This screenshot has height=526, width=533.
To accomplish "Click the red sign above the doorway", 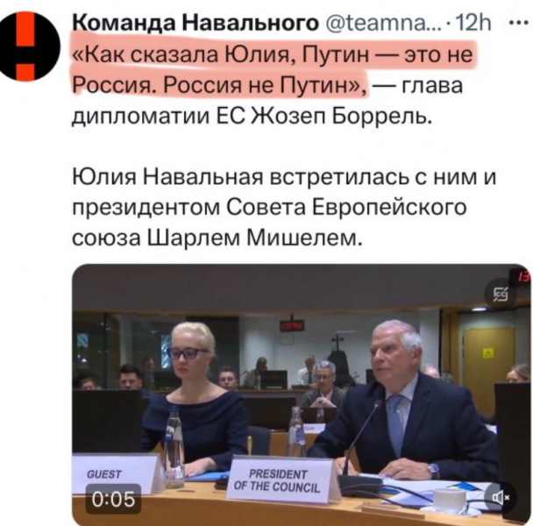I will [292, 326].
